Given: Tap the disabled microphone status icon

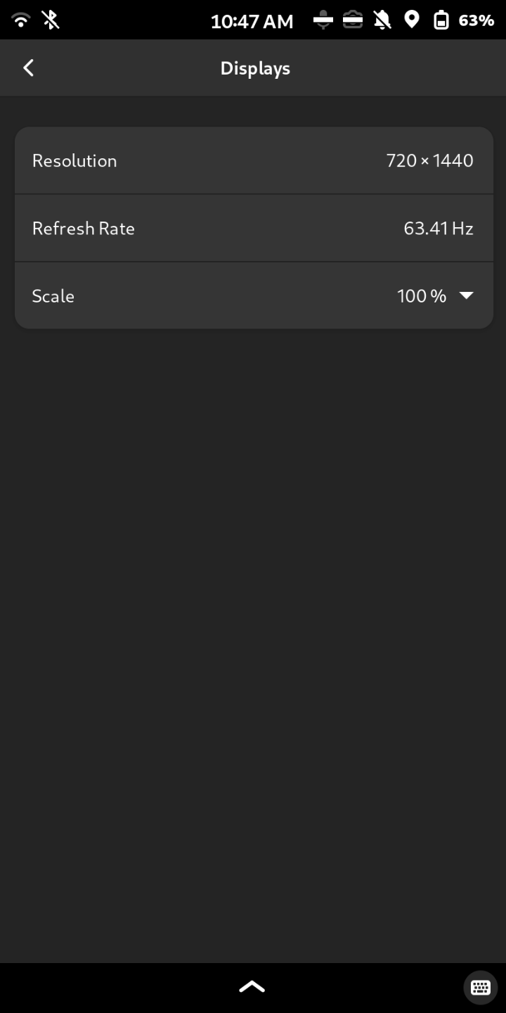Looking at the screenshot, I should (323, 20).
